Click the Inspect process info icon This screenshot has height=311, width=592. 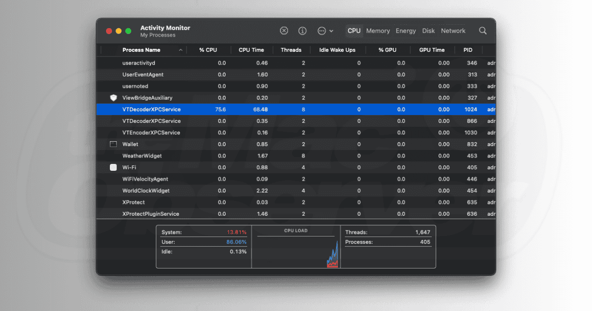(x=302, y=31)
